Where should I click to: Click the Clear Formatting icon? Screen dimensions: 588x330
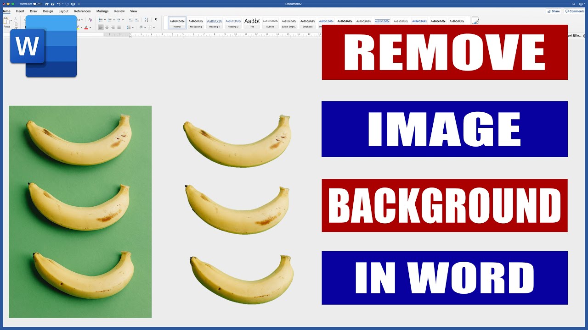[x=90, y=20]
